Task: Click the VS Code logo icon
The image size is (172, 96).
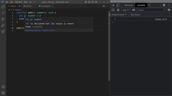Action: pyautogui.click(x=2, y=2)
